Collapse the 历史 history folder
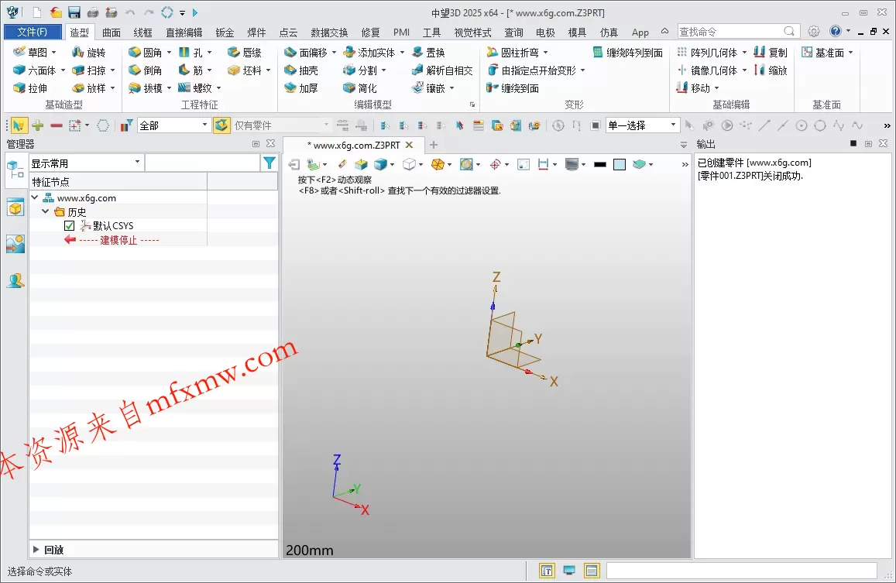This screenshot has height=583, width=896. [45, 212]
